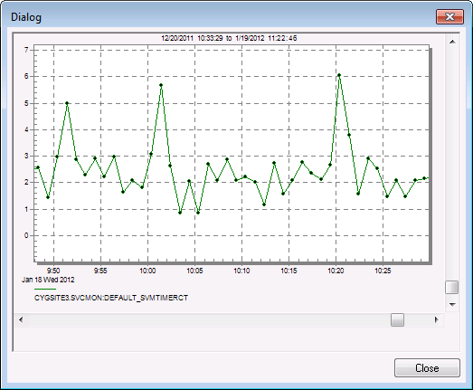This screenshot has height=390, width=473.
Task: Click the 9:55 time axis label
Action: click(100, 271)
